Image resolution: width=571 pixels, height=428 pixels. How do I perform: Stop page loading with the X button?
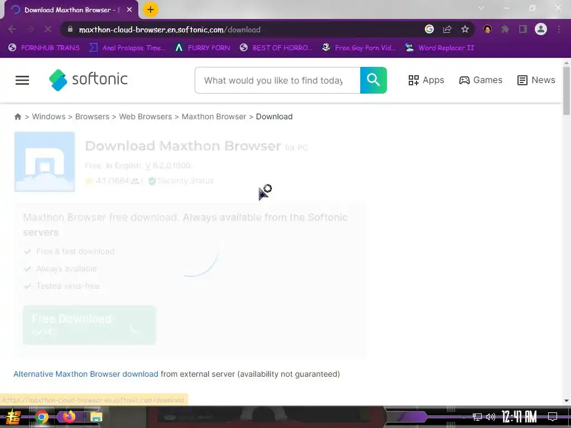48,30
